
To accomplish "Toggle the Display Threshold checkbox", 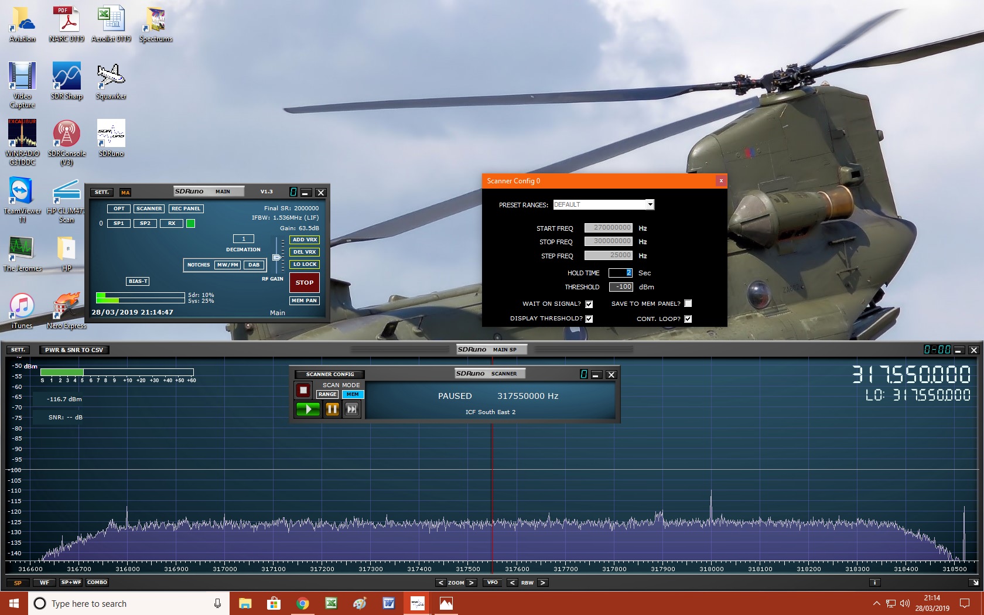I will (x=589, y=319).
